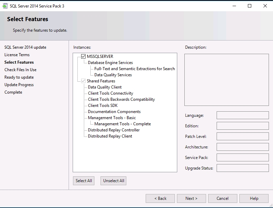Select Client Tools Connectivity feature
Image resolution: width=273 pixels, height=208 pixels.
tap(110, 93)
